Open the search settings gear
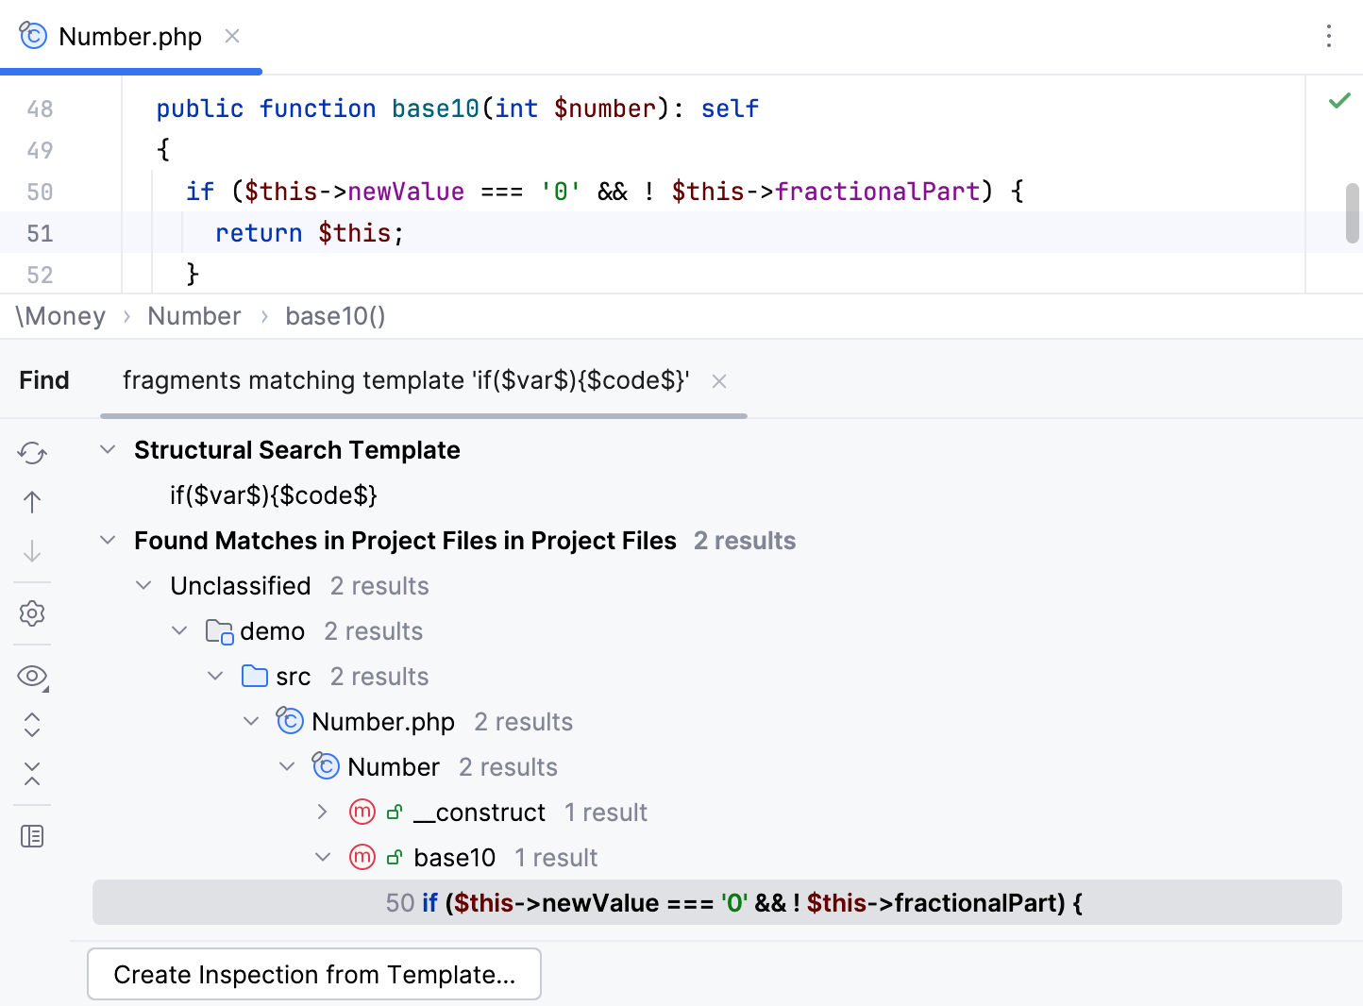1363x1006 pixels. (x=31, y=613)
